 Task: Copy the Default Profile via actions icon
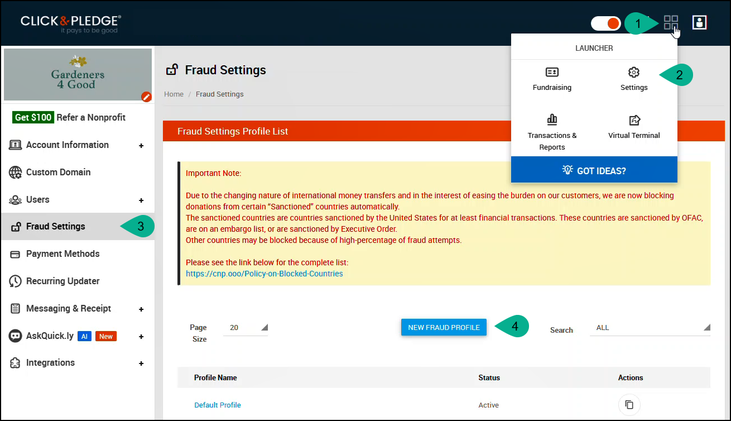[629, 405]
